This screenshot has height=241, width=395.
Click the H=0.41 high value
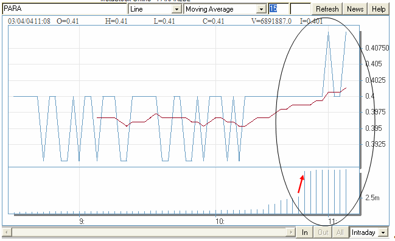tap(116, 21)
